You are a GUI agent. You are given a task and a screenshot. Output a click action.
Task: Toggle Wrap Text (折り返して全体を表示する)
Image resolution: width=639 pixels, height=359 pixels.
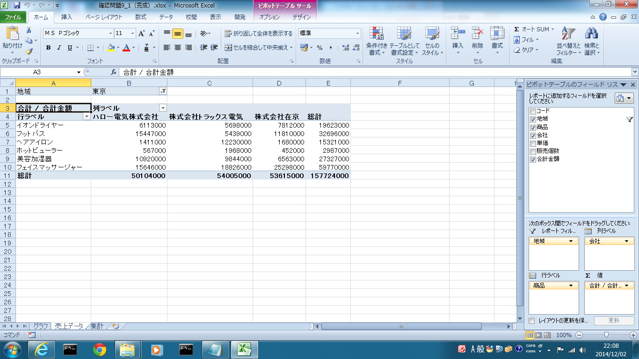pyautogui.click(x=259, y=34)
